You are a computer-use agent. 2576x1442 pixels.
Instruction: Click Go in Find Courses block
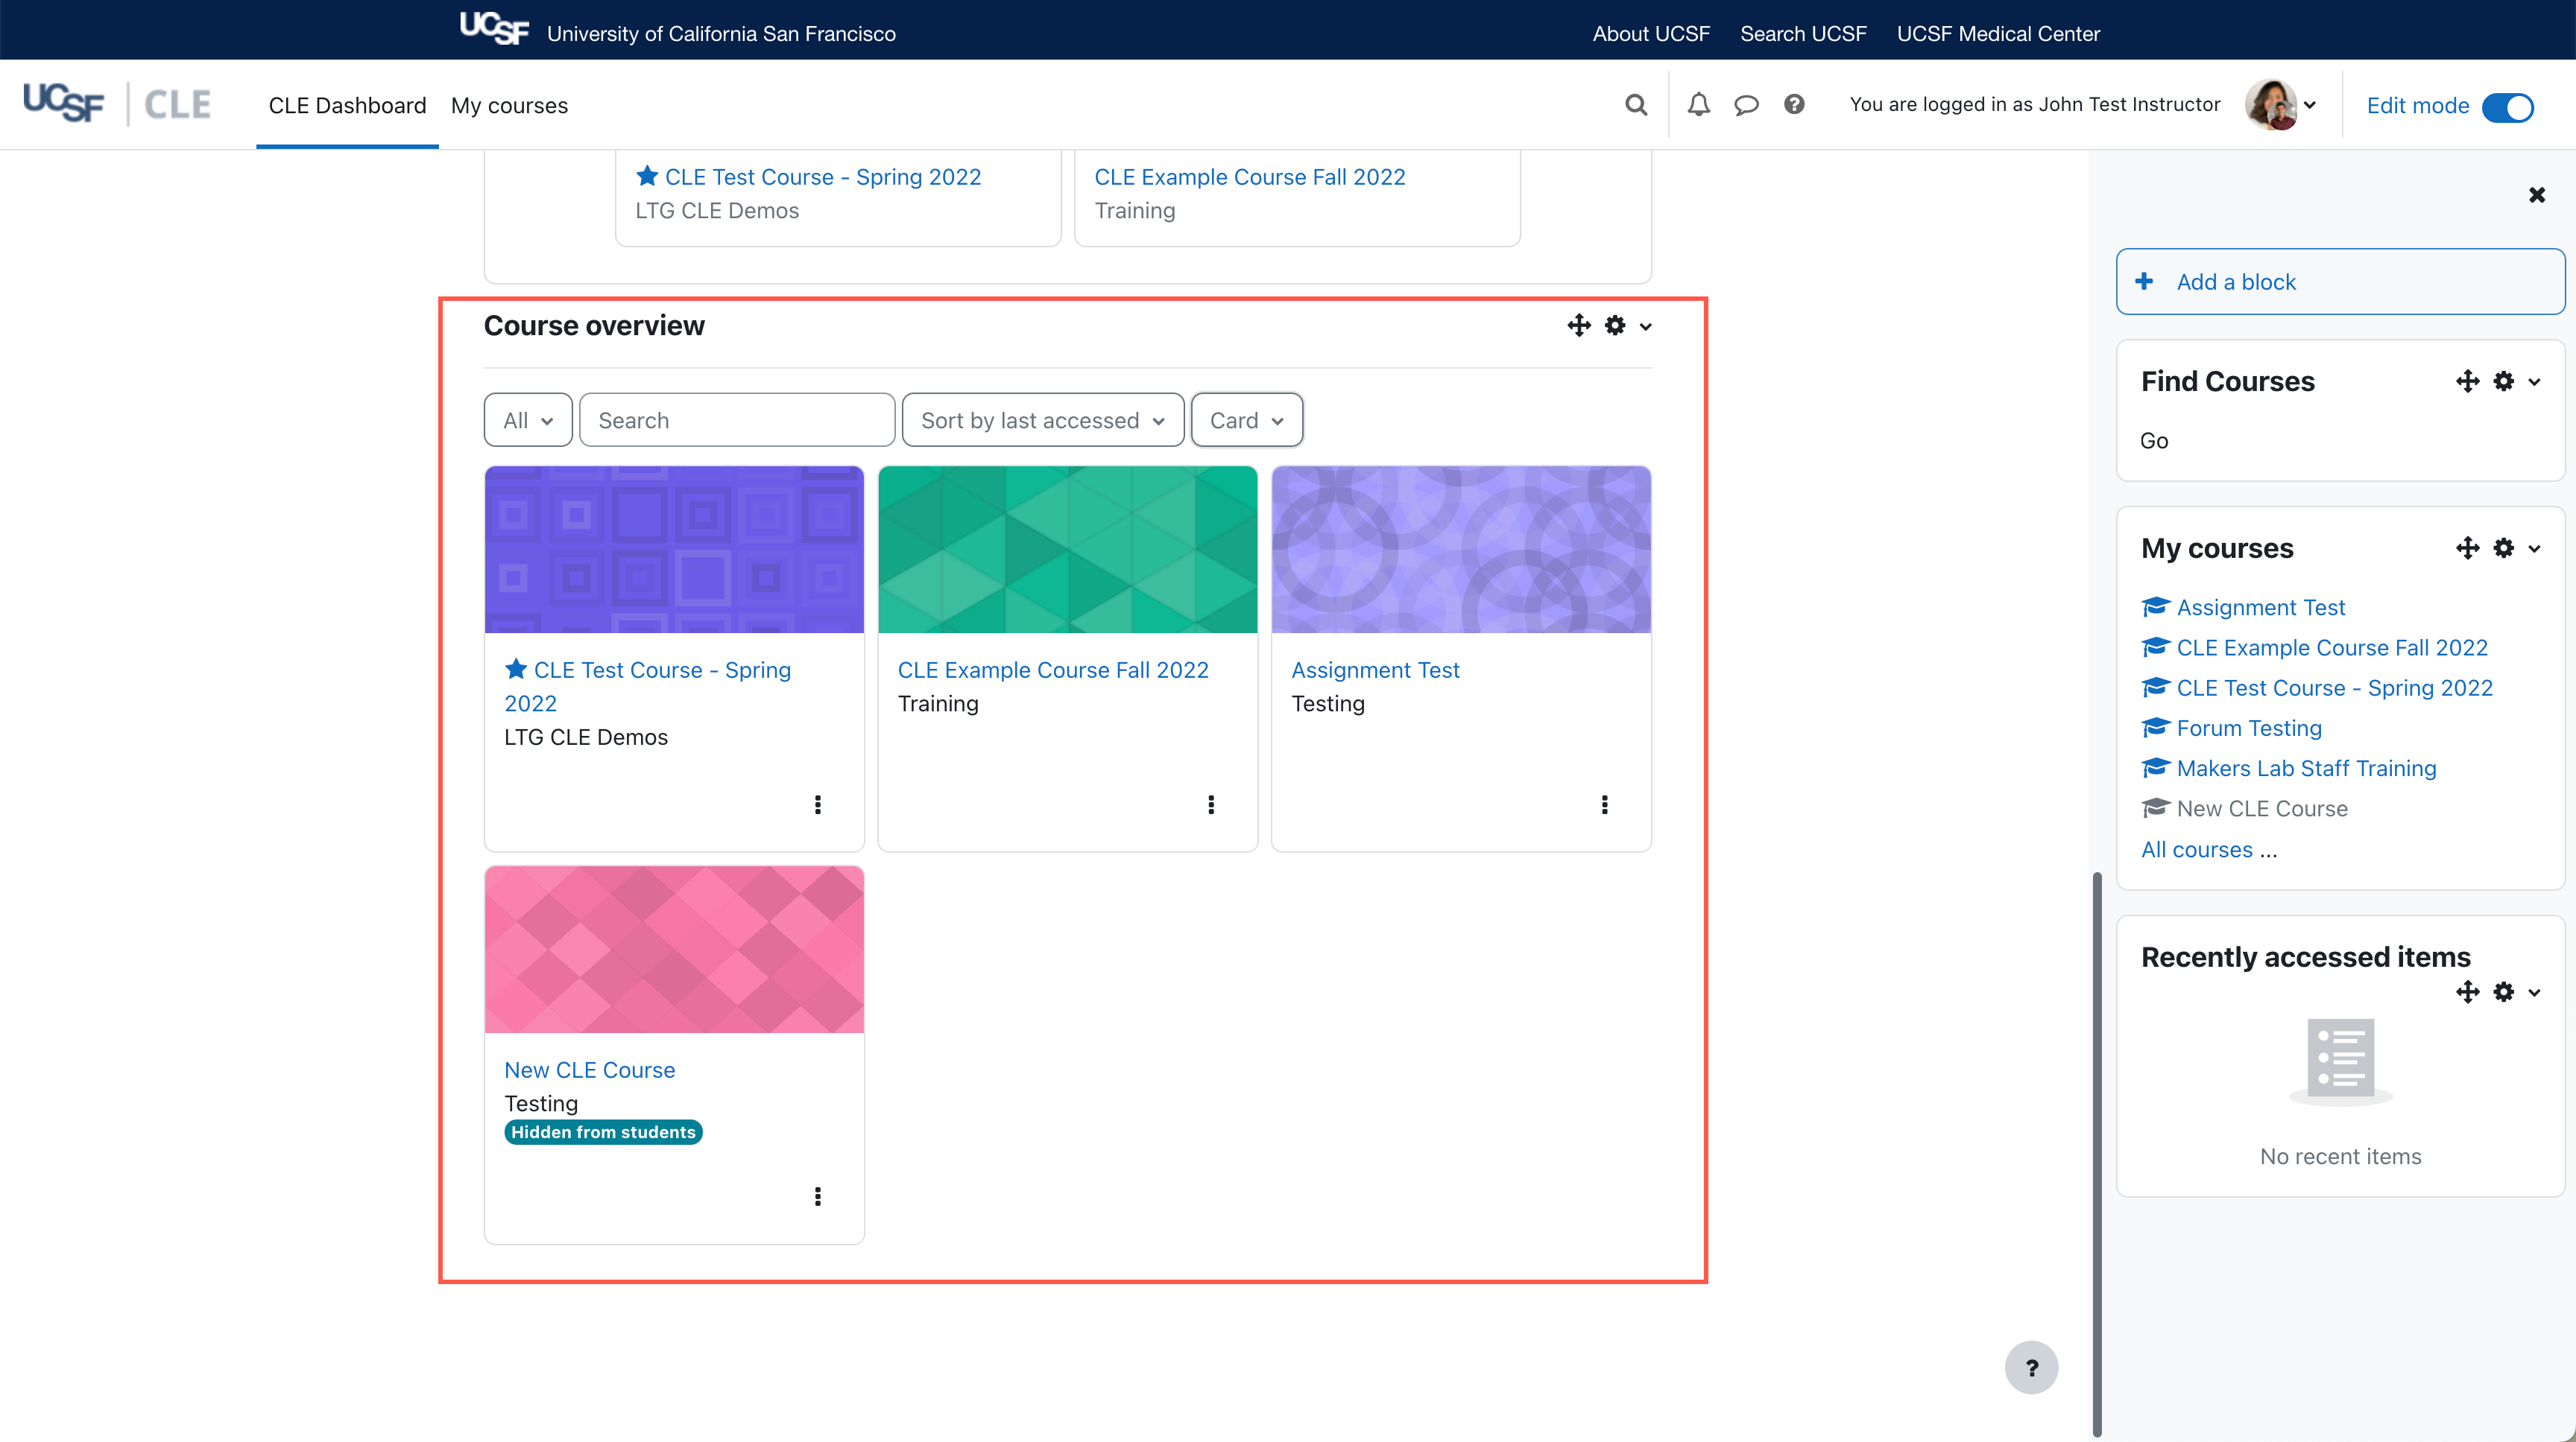[x=2154, y=441]
